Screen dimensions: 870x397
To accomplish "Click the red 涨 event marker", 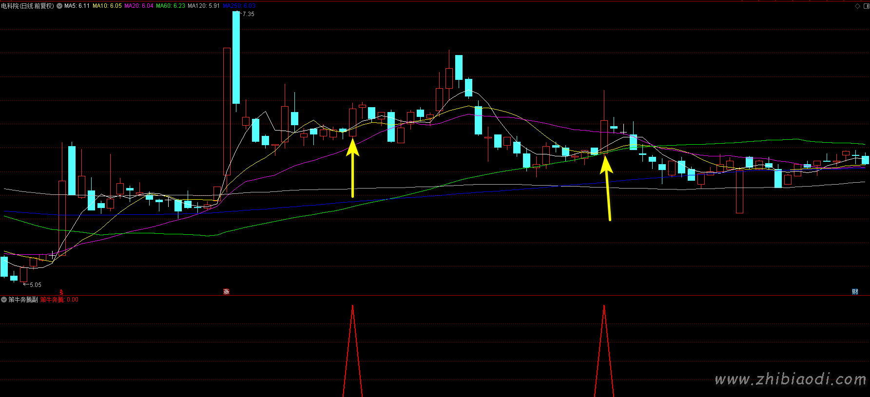I will coord(226,291).
